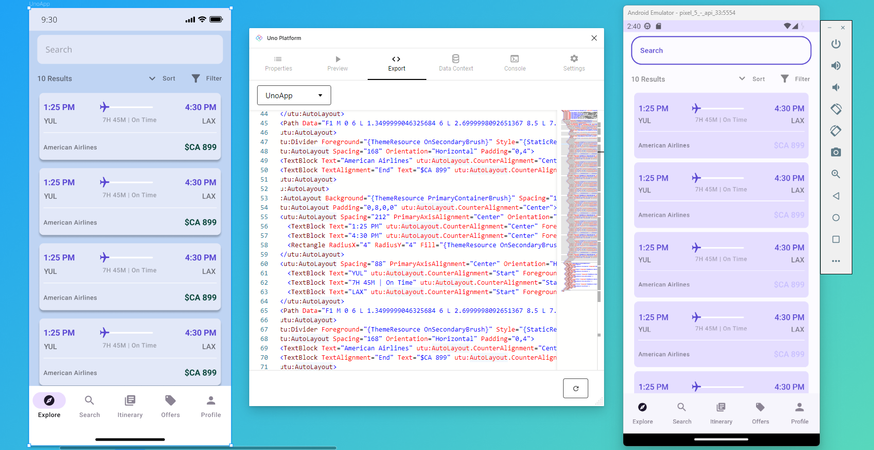Power off the emulator via power icon
This screenshot has width=874, height=450.
(x=836, y=44)
